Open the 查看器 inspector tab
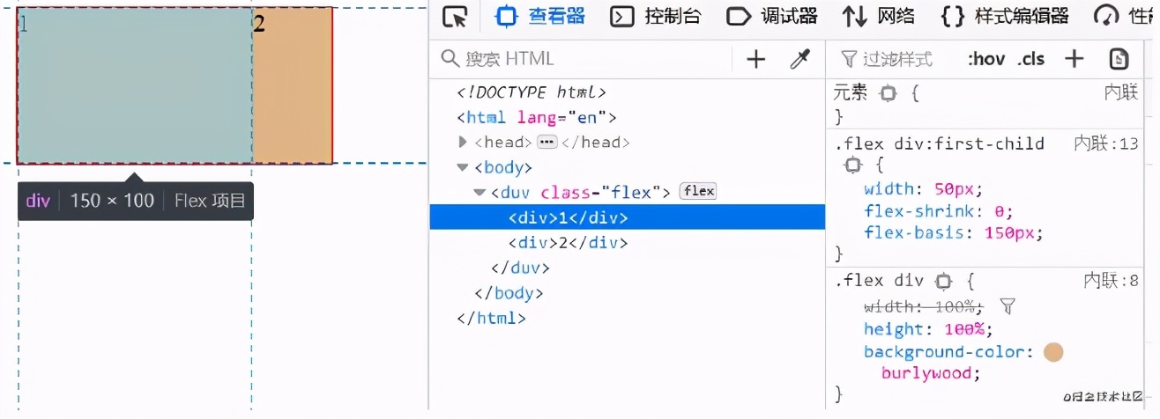The height and width of the screenshot is (419, 1160). click(539, 17)
